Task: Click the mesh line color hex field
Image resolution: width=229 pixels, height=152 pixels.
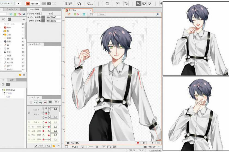Action: click(x=53, y=17)
